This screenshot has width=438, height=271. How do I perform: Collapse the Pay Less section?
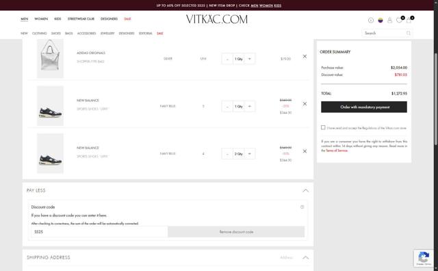pyautogui.click(x=306, y=190)
